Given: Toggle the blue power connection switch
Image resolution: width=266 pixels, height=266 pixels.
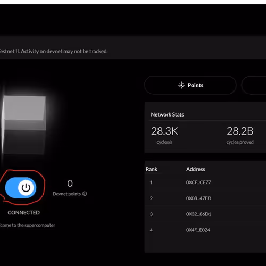Looking at the screenshot, I should 21,188.
